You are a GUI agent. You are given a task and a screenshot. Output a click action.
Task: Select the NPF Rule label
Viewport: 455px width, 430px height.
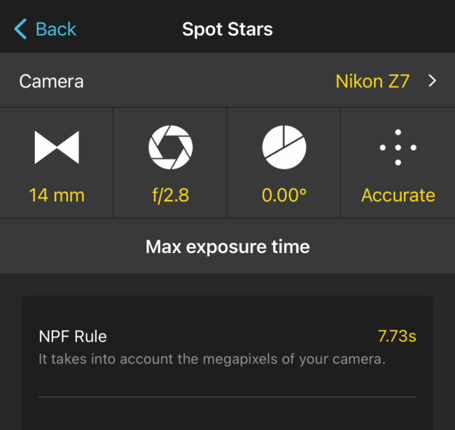tap(73, 336)
